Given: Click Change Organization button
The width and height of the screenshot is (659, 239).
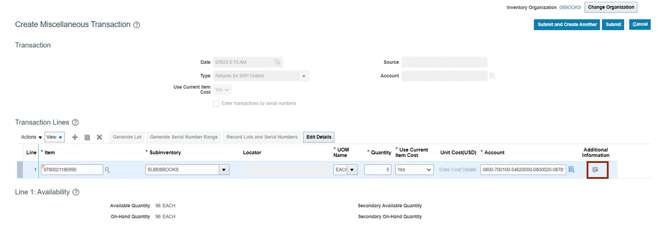Looking at the screenshot, I should pos(611,7).
